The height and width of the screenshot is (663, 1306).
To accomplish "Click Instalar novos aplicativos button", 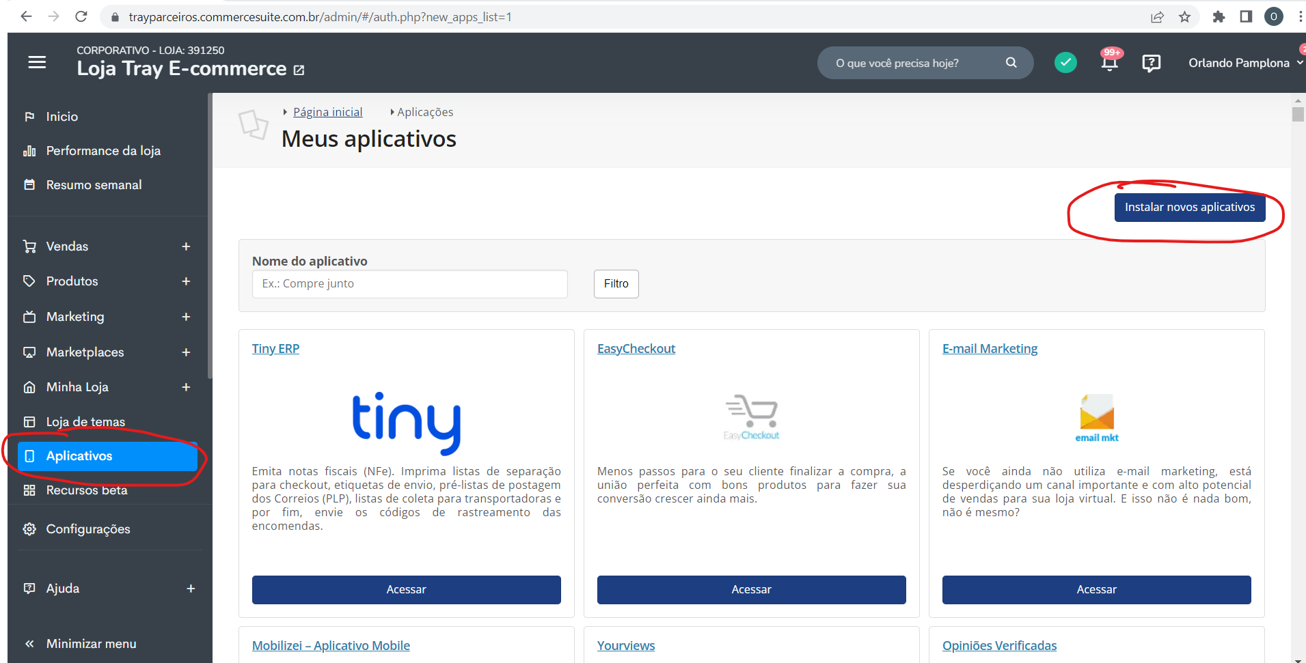I will click(1190, 208).
